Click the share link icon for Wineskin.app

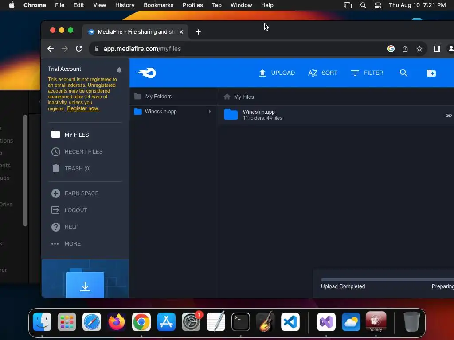[449, 116]
